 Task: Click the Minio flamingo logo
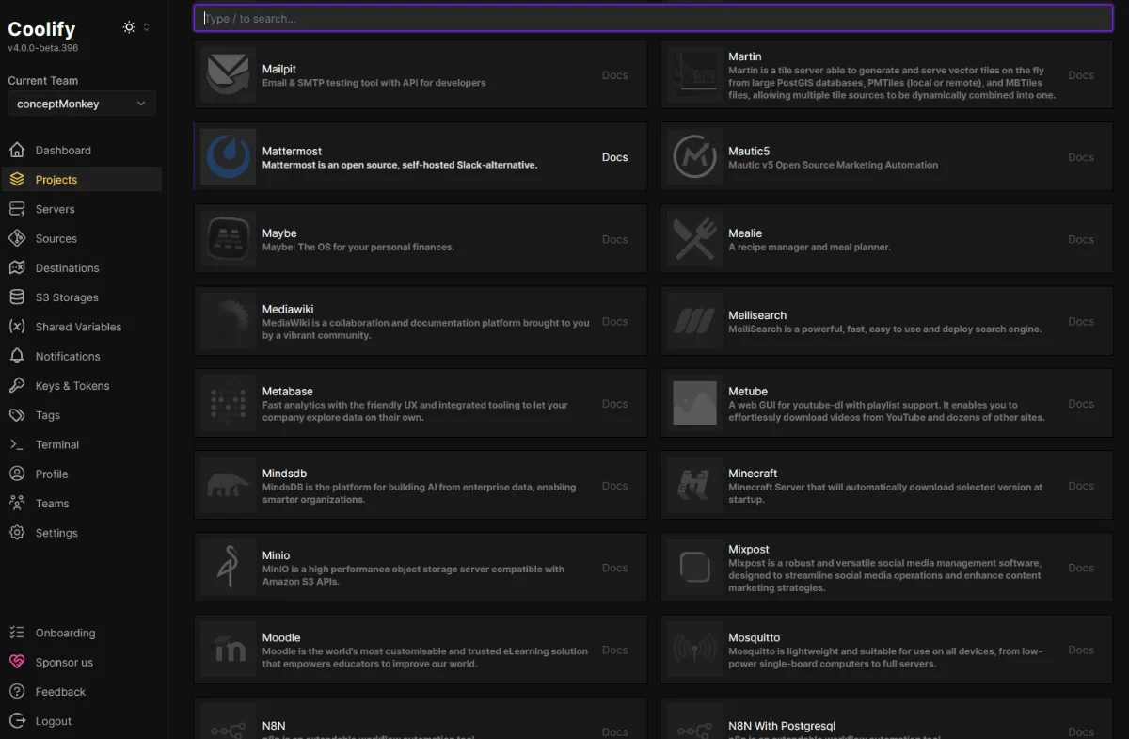click(x=228, y=568)
